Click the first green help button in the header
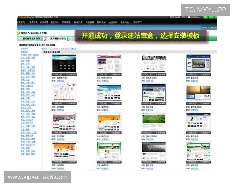The width and height of the screenshot is (234, 187). pyautogui.click(x=206, y=17)
